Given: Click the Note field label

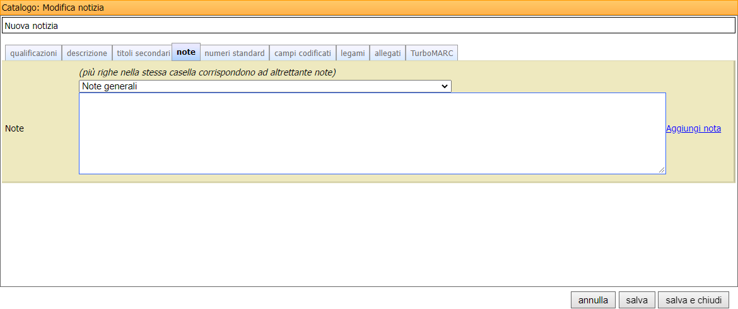Looking at the screenshot, I should (x=15, y=128).
